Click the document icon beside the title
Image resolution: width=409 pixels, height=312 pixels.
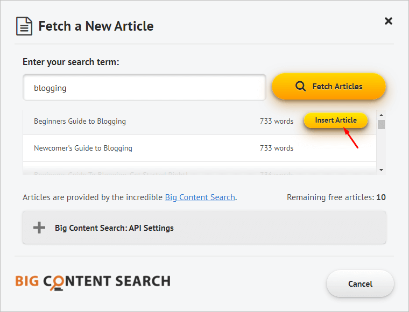click(x=24, y=26)
